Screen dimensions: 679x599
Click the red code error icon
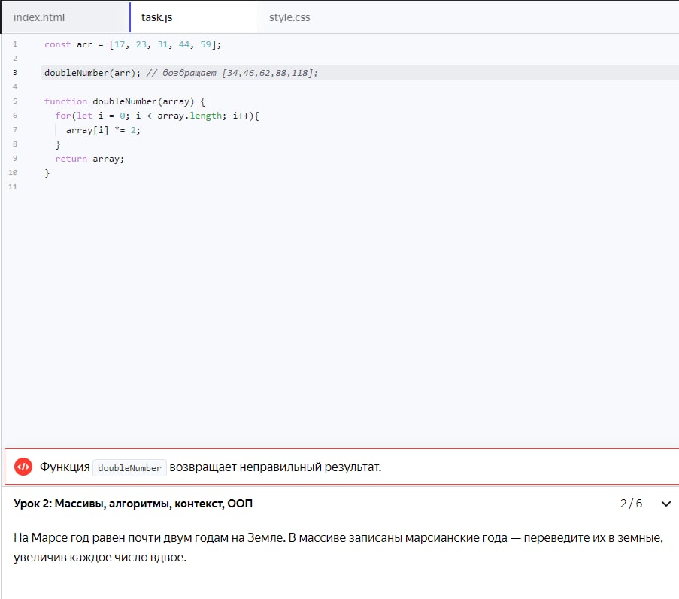tap(23, 467)
